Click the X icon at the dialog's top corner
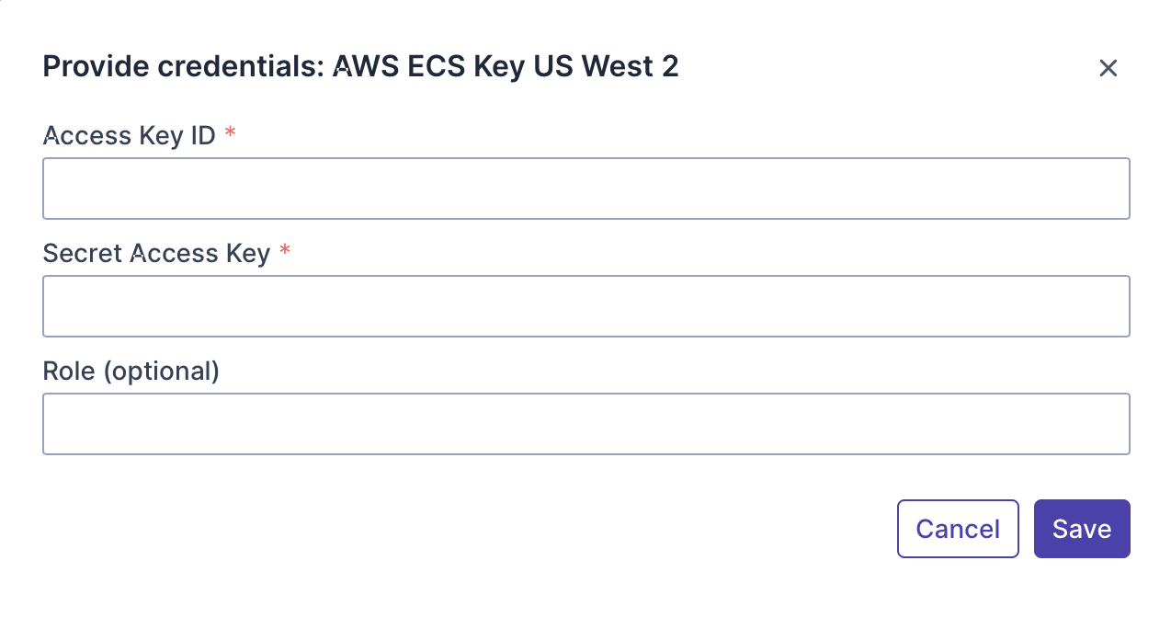 point(1108,68)
